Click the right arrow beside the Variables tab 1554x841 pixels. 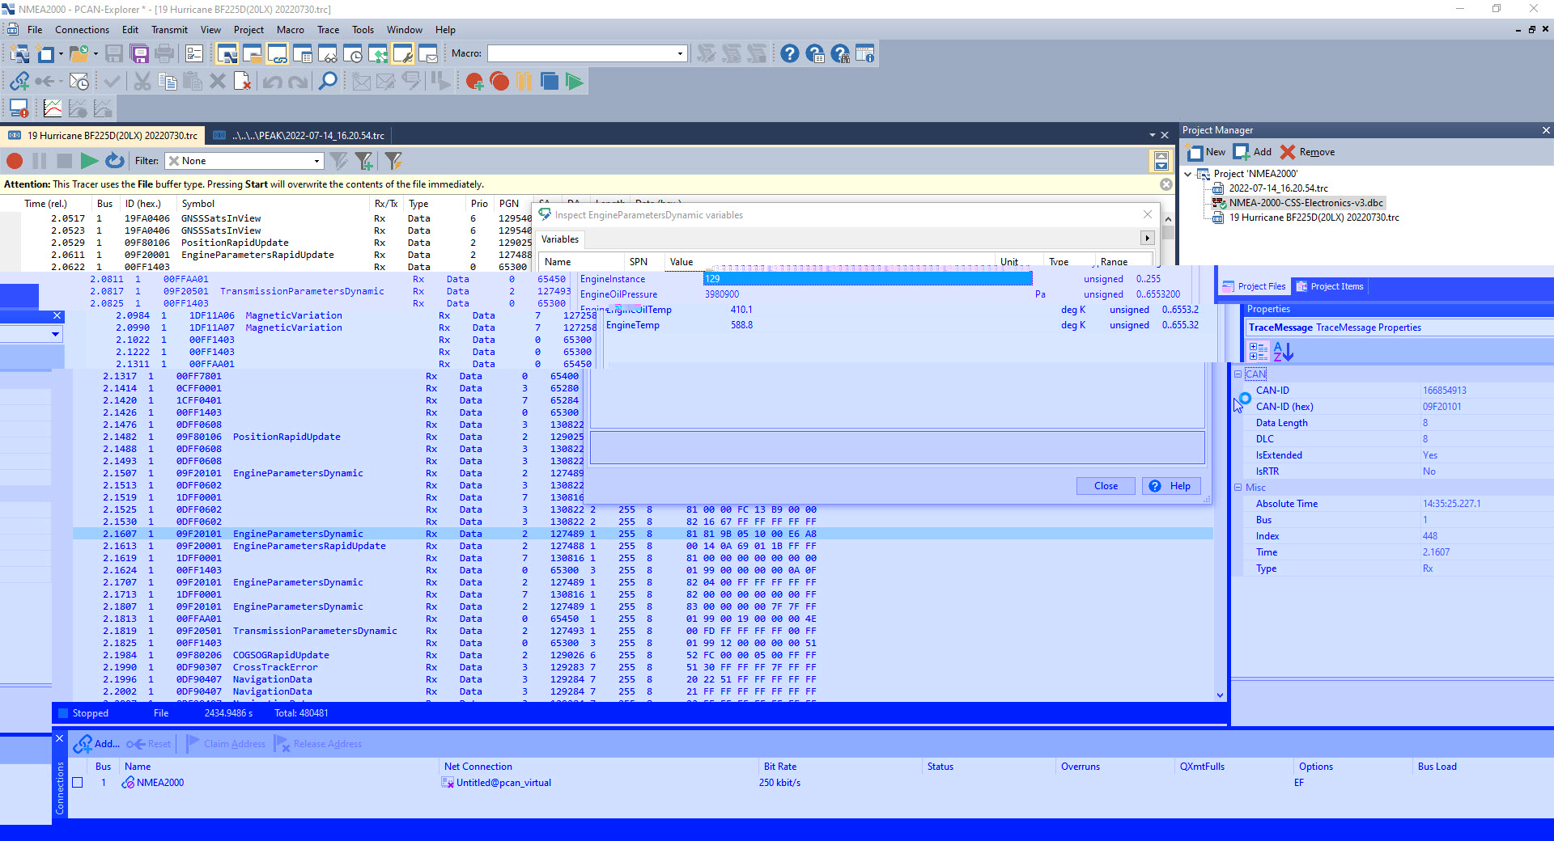click(1148, 239)
